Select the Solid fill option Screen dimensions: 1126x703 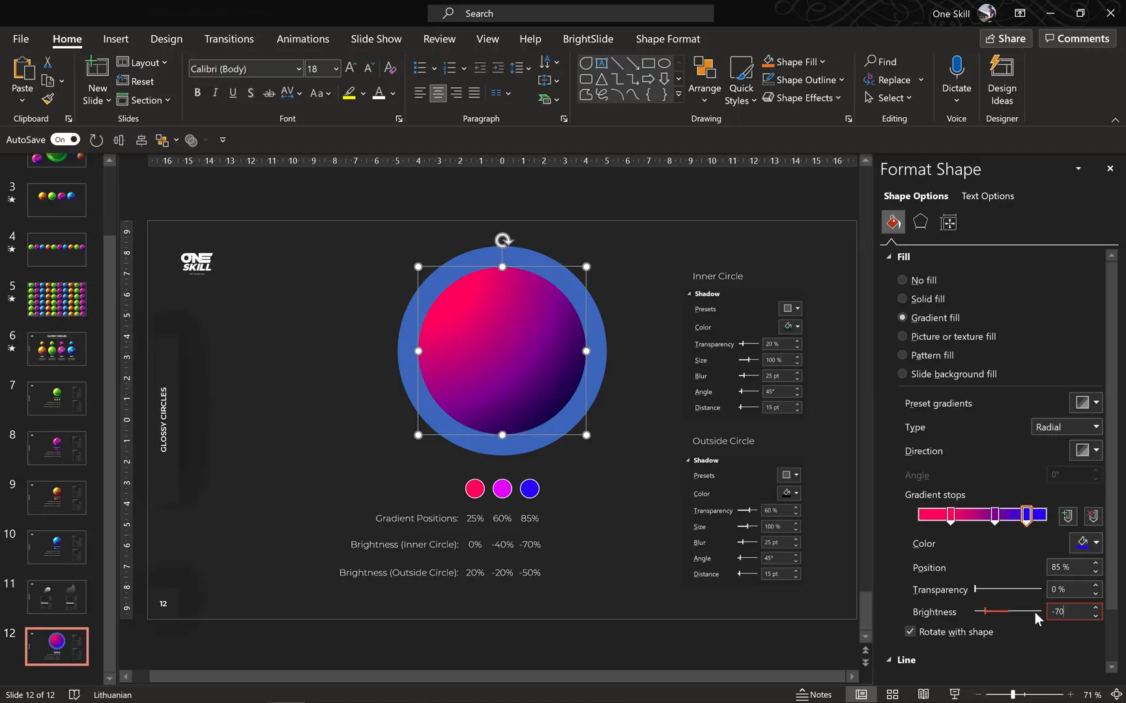pyautogui.click(x=902, y=298)
